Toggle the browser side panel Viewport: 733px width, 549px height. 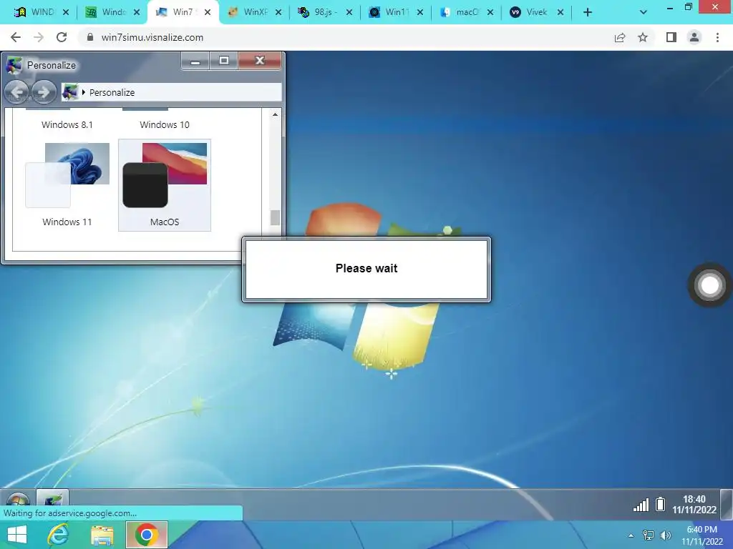point(671,37)
